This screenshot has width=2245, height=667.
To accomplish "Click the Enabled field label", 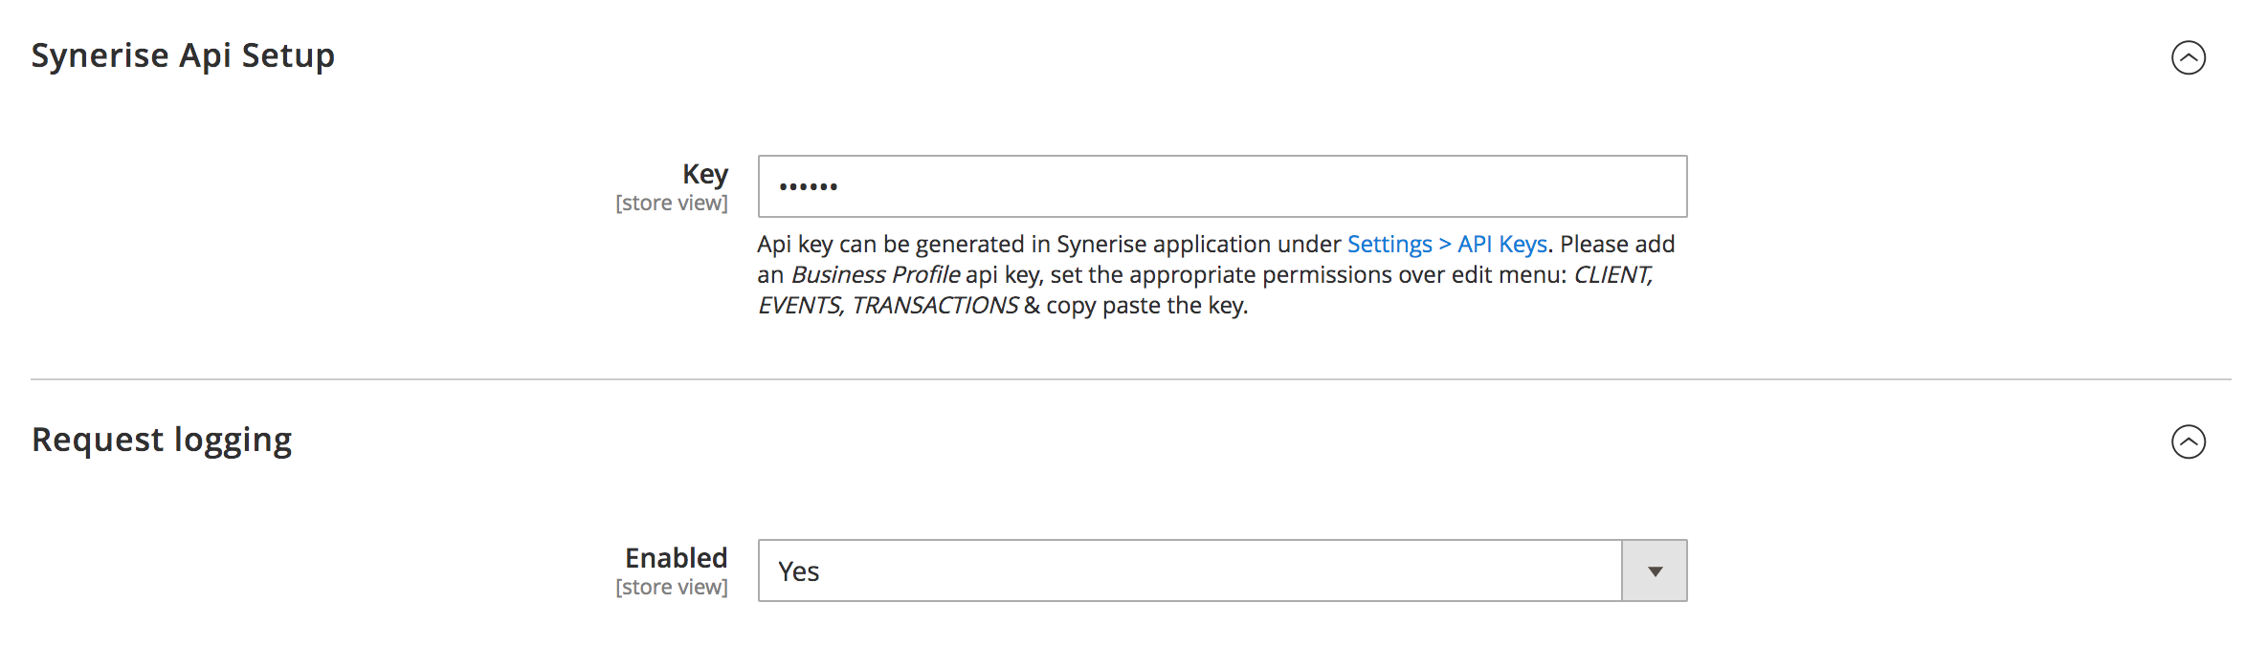I will (676, 558).
